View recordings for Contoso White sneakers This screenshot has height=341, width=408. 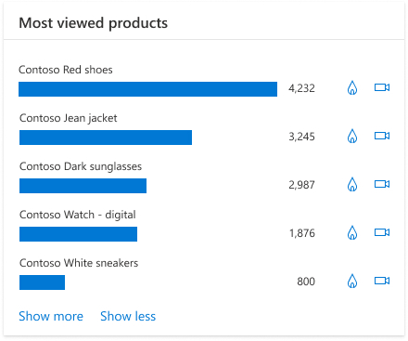pyautogui.click(x=382, y=281)
